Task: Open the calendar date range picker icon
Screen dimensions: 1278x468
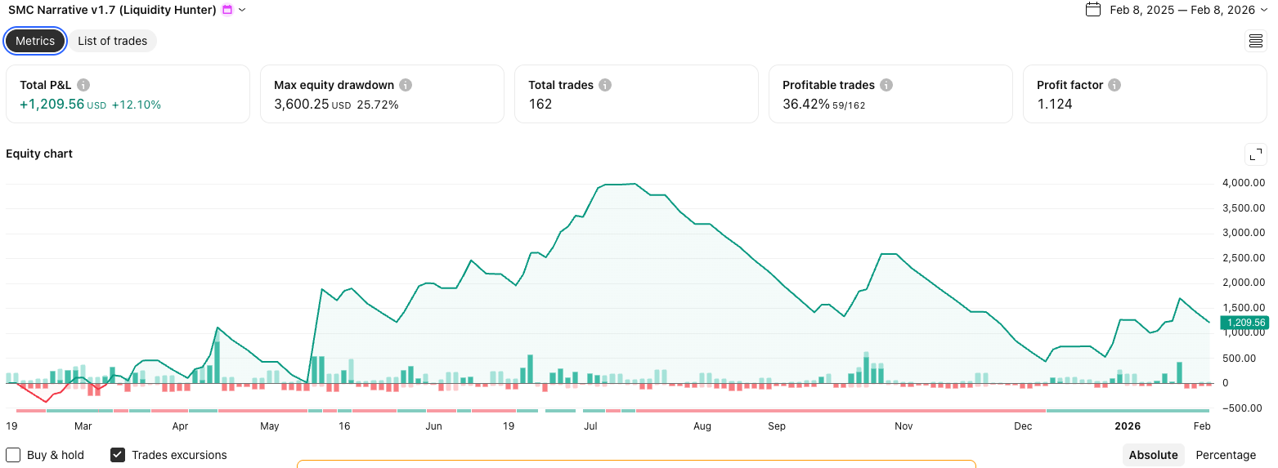Action: pyautogui.click(x=1092, y=10)
